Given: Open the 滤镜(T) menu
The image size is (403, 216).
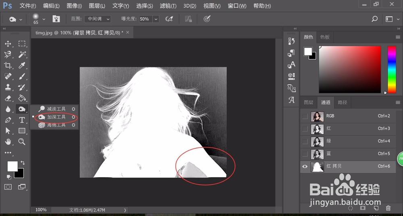Looking at the screenshot, I should (x=168, y=6).
